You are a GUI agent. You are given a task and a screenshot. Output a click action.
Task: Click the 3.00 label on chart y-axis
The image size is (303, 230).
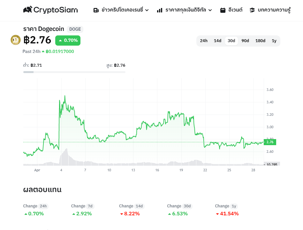point(270,127)
